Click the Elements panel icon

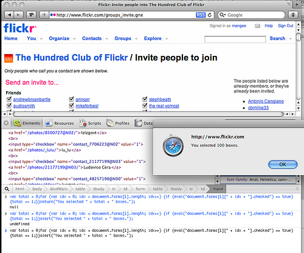tap(18, 123)
